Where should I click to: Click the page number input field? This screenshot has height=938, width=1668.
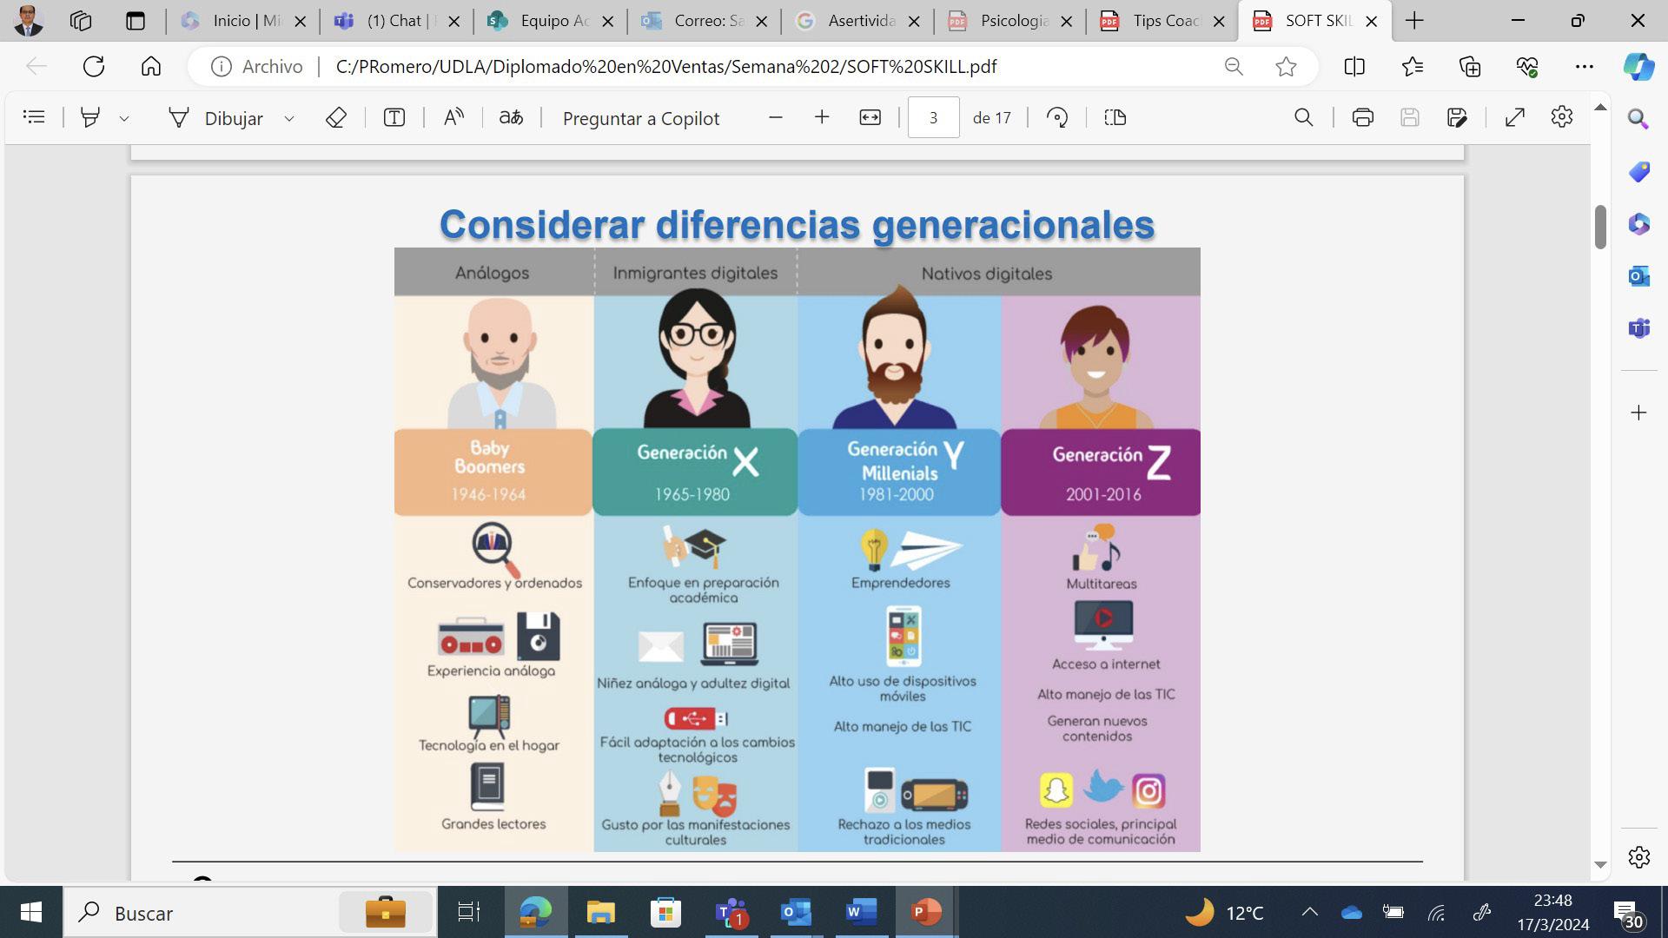point(933,117)
